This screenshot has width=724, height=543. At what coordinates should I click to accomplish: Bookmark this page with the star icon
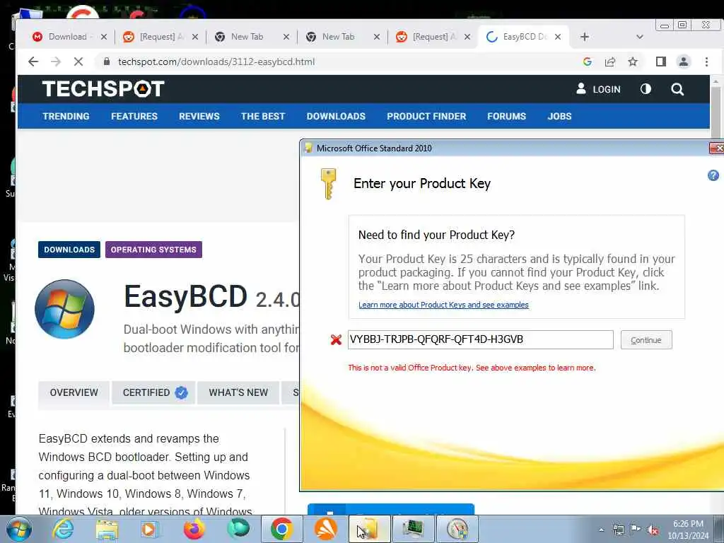(x=633, y=62)
